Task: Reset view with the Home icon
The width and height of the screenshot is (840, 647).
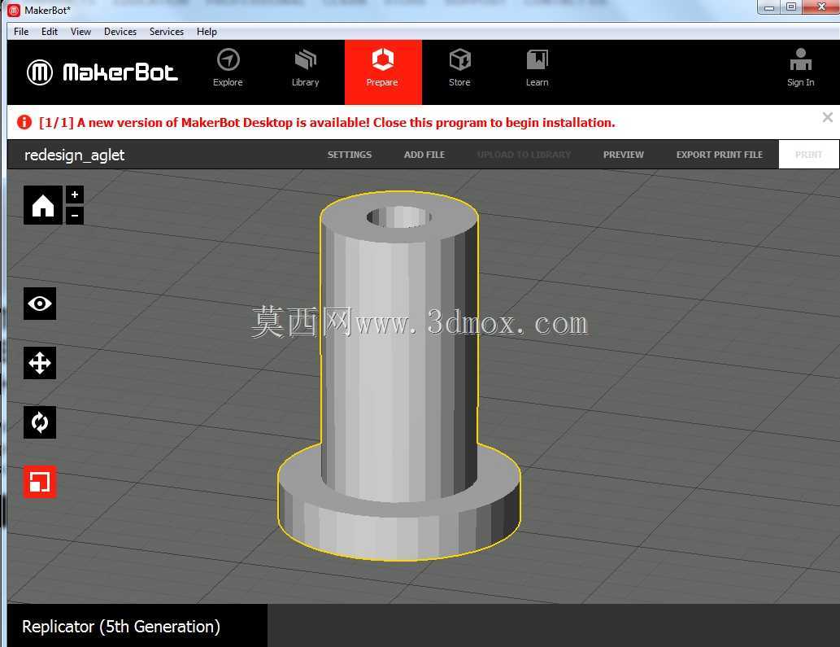Action: 43,205
